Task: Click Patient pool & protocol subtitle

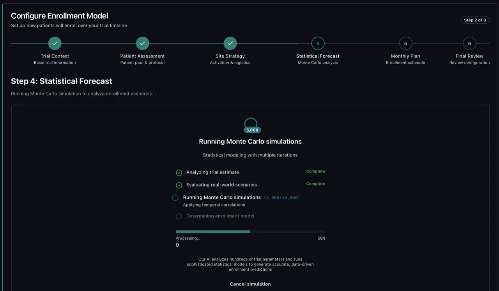Action: tap(143, 63)
